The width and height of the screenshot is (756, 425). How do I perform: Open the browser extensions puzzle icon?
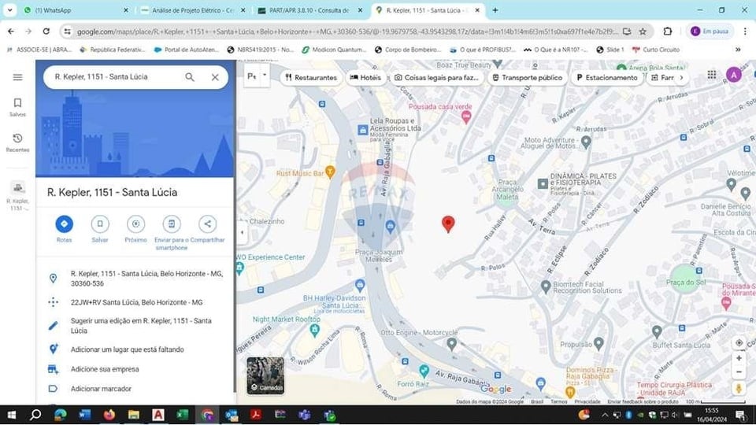(x=668, y=31)
